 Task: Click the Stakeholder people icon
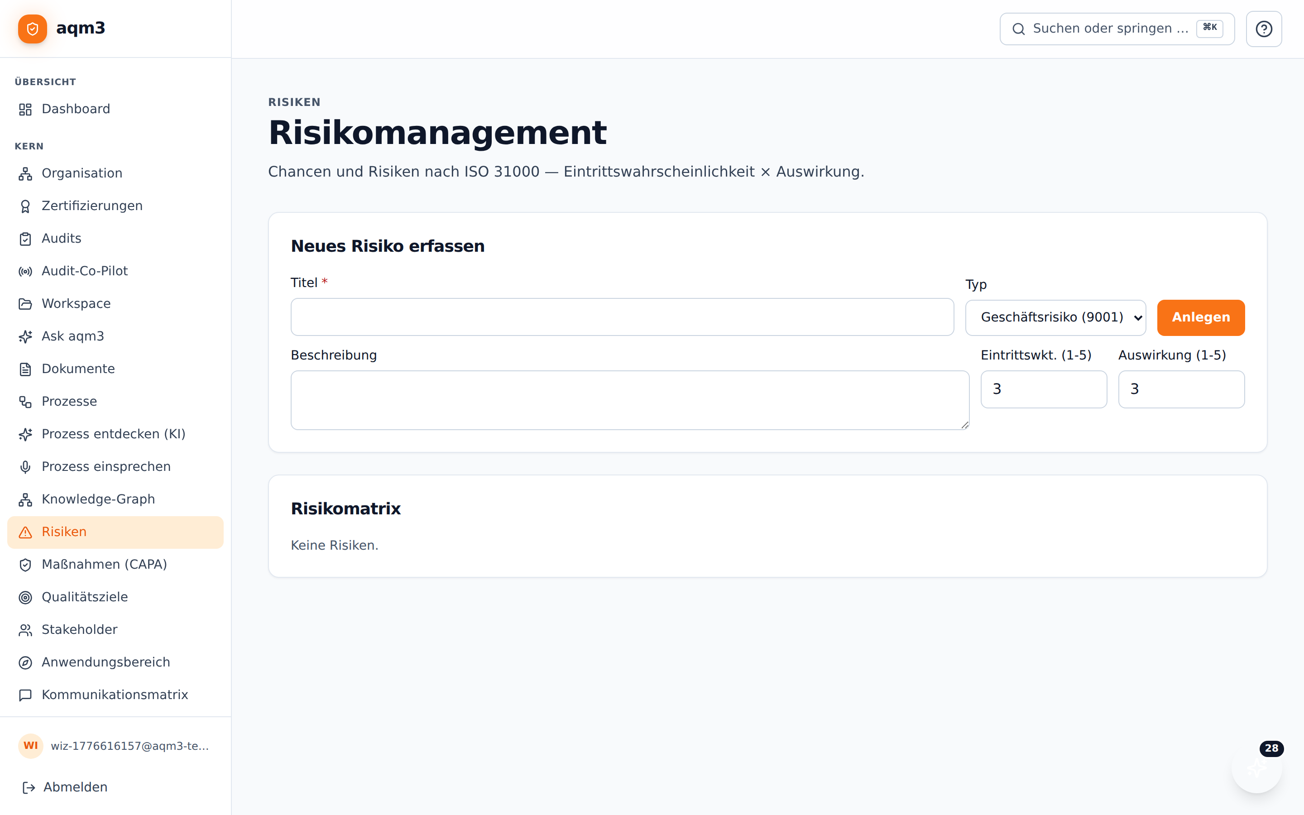(25, 630)
